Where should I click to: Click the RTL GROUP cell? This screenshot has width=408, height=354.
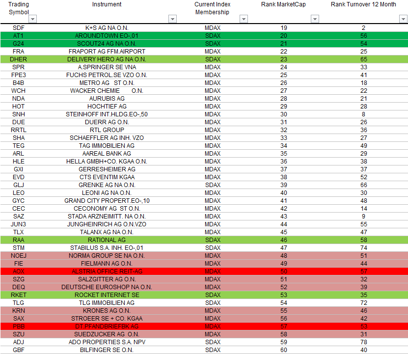(x=107, y=130)
